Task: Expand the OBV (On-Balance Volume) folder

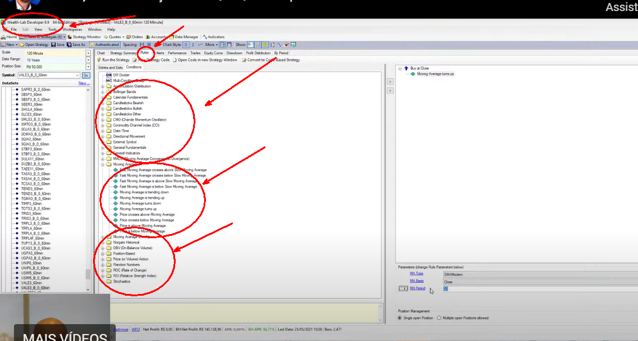Action: coord(103,248)
